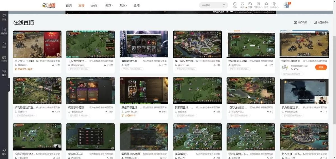Click streamer name ending in 1996

click(78, 65)
